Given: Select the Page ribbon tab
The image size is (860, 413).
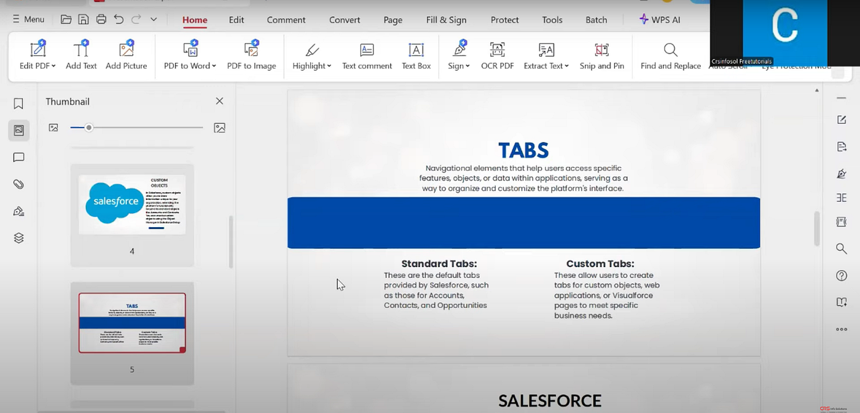Looking at the screenshot, I should 393,20.
